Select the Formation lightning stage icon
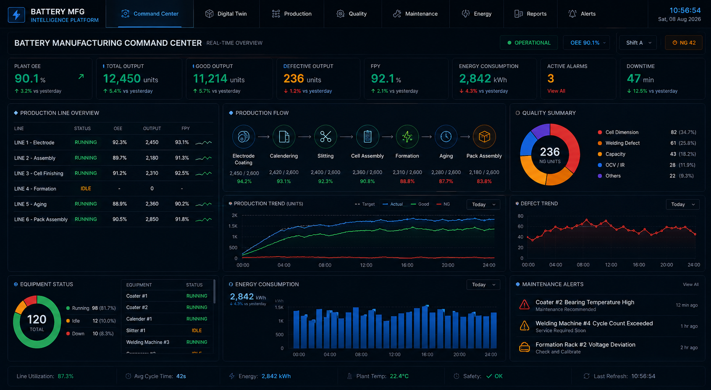The height and width of the screenshot is (390, 711). tap(407, 136)
